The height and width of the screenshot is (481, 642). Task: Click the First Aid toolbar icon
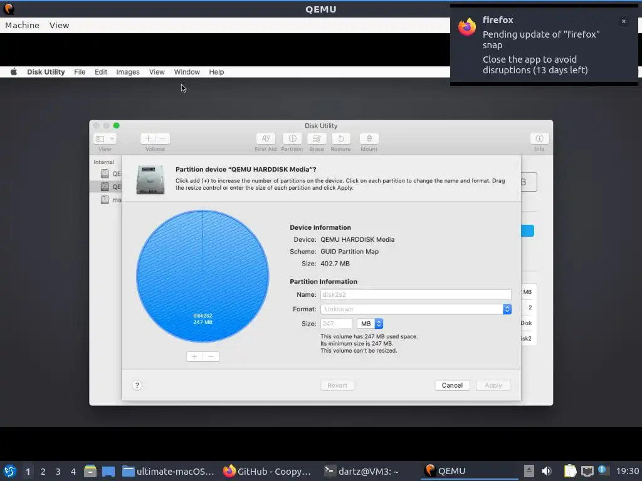click(x=266, y=138)
